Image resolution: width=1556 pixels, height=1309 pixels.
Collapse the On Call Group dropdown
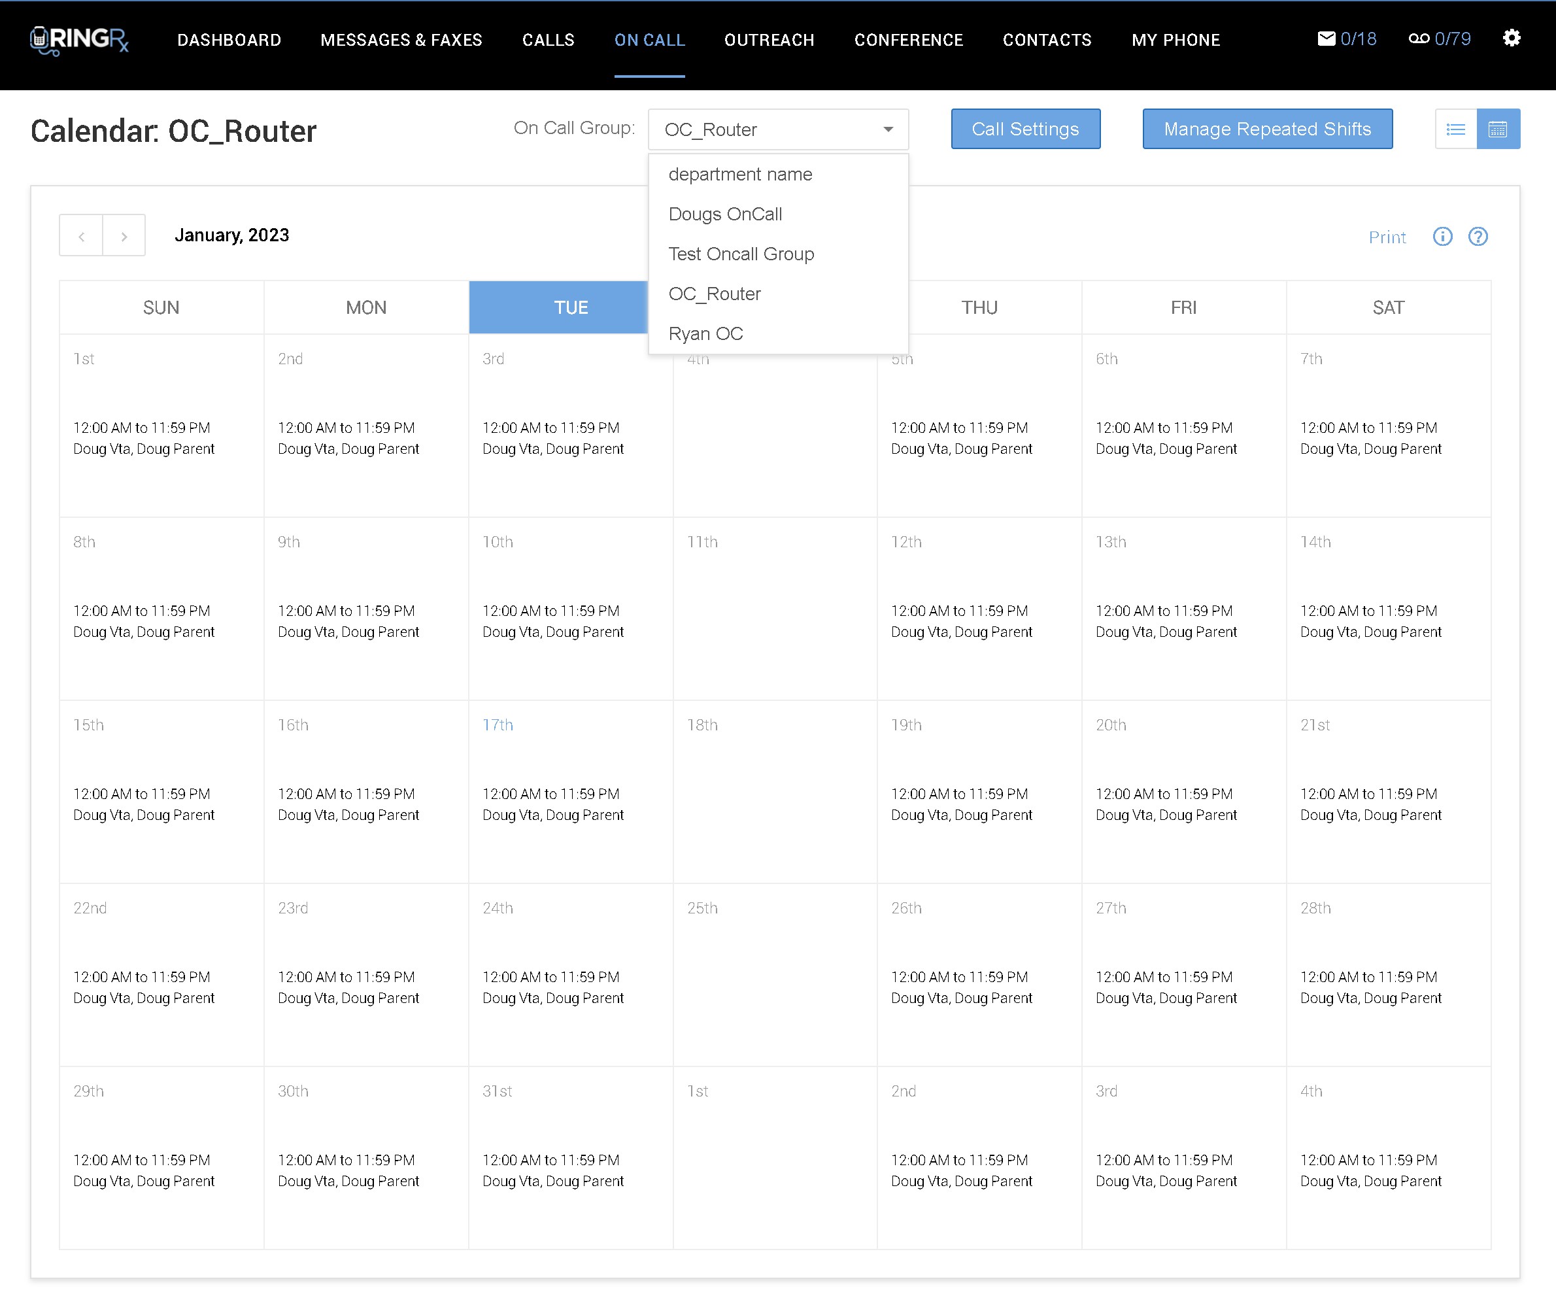887,130
